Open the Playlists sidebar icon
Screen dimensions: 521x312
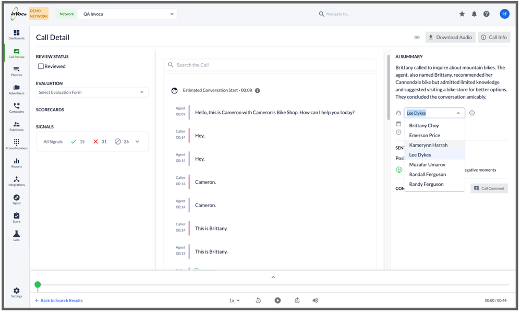(x=16, y=71)
